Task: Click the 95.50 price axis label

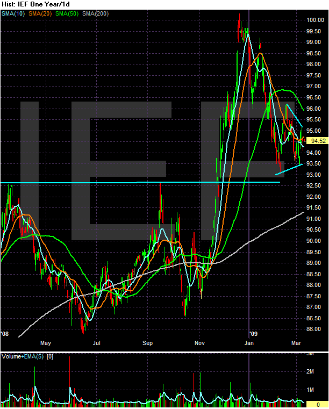Action: [313, 119]
